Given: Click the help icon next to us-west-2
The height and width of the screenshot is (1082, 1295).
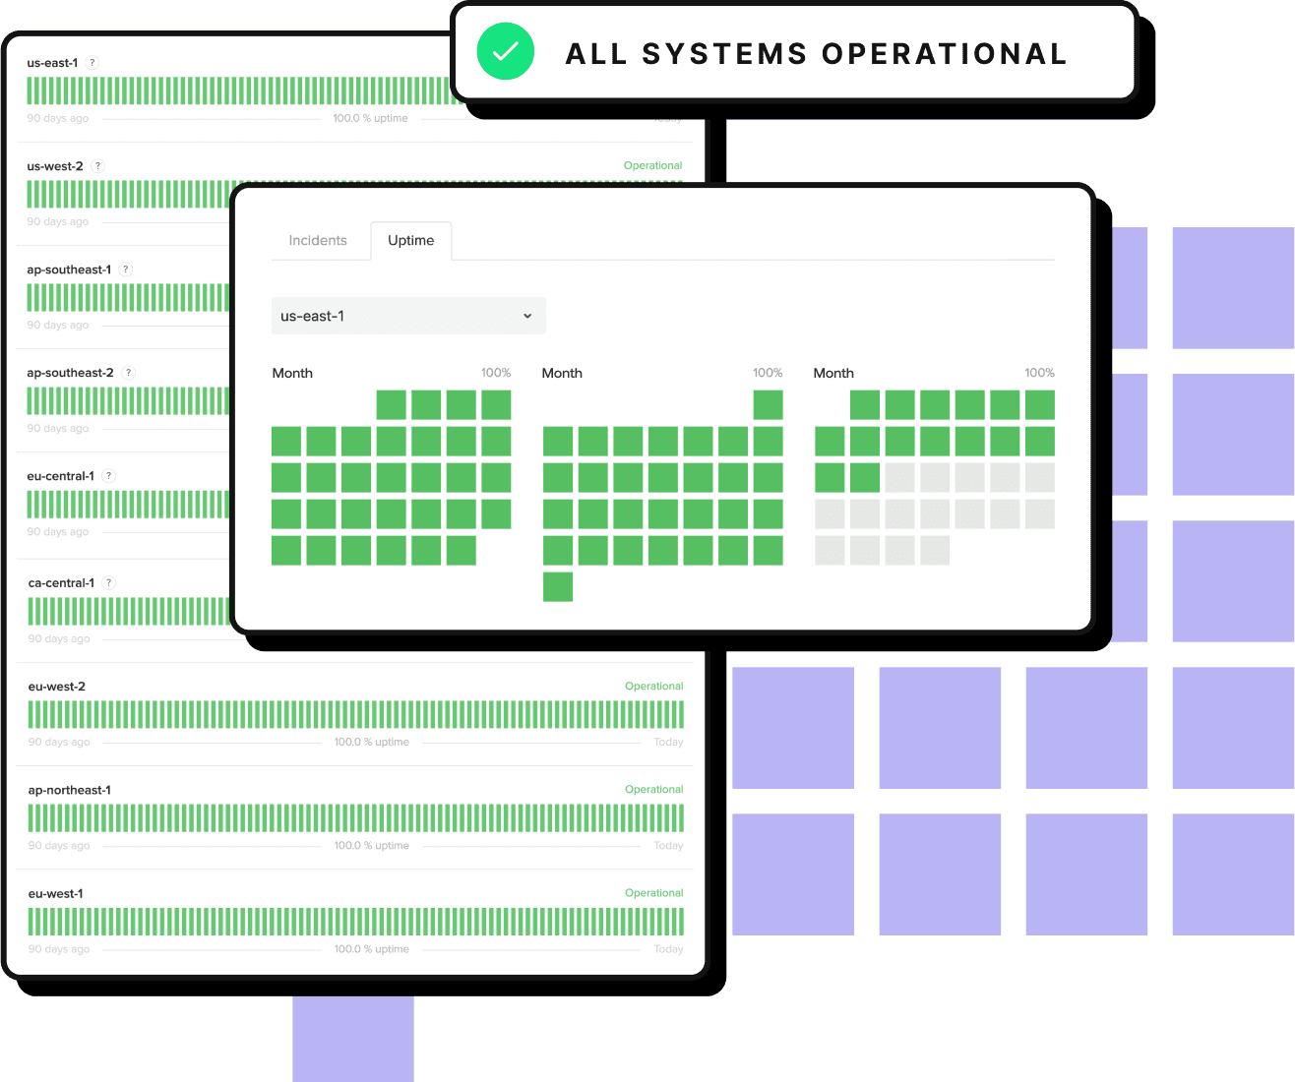Looking at the screenshot, I should pyautogui.click(x=97, y=166).
